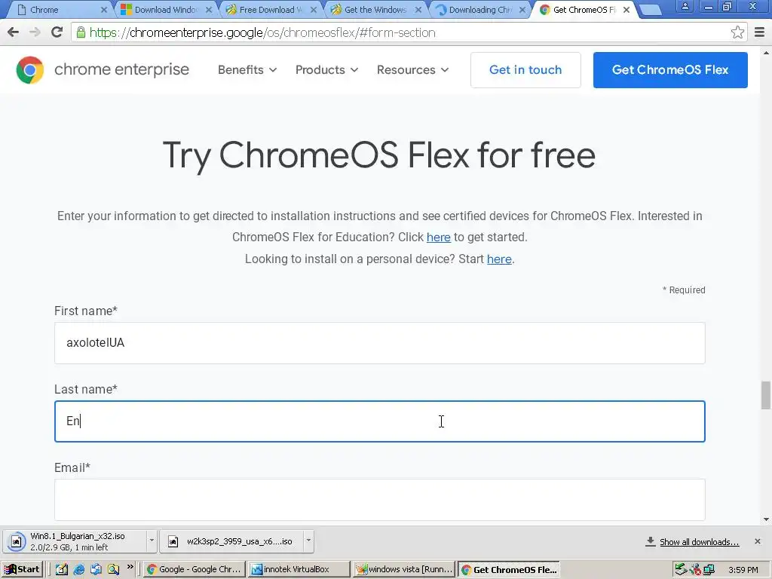Click safely remove hardware tray icon
This screenshot has height=579, width=772.
(x=681, y=569)
